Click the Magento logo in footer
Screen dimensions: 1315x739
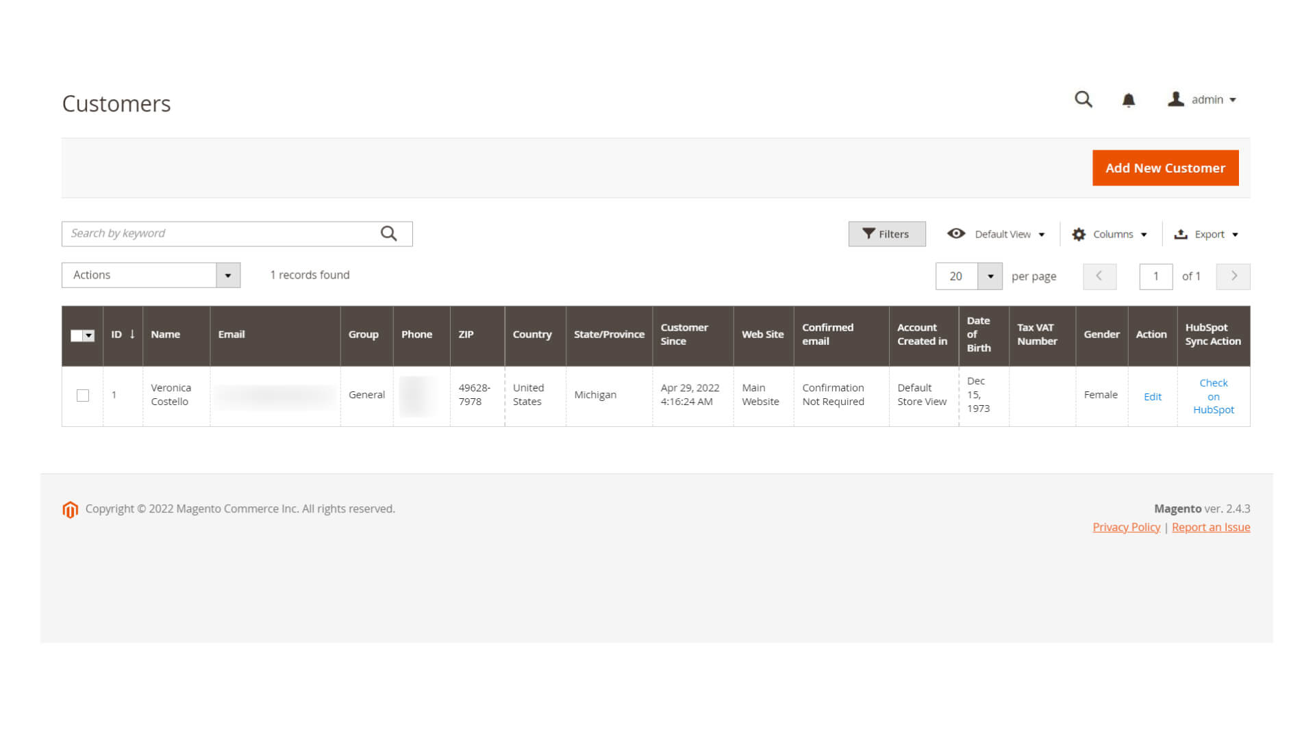click(x=70, y=510)
